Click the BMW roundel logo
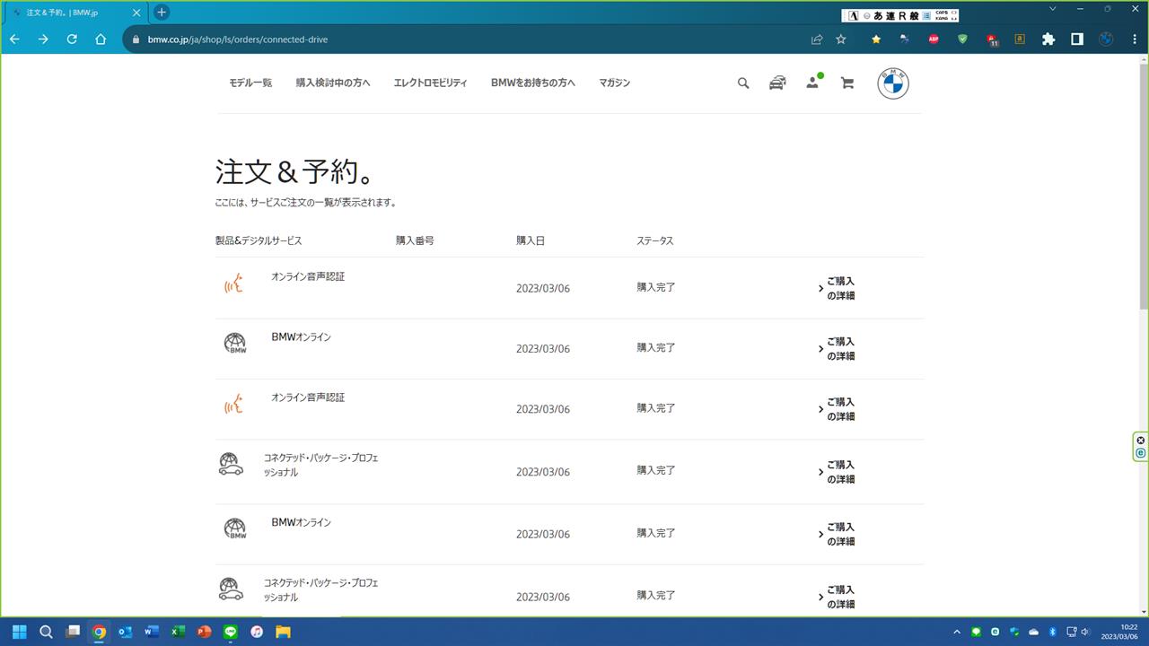Image resolution: width=1149 pixels, height=646 pixels. pos(893,83)
